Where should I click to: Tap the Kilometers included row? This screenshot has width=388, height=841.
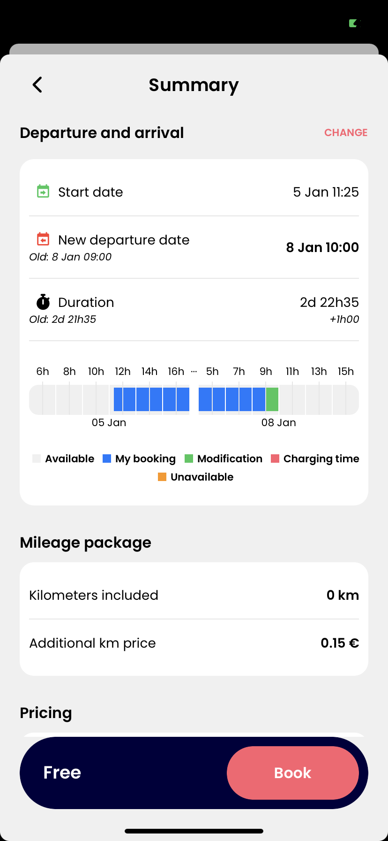tap(194, 595)
